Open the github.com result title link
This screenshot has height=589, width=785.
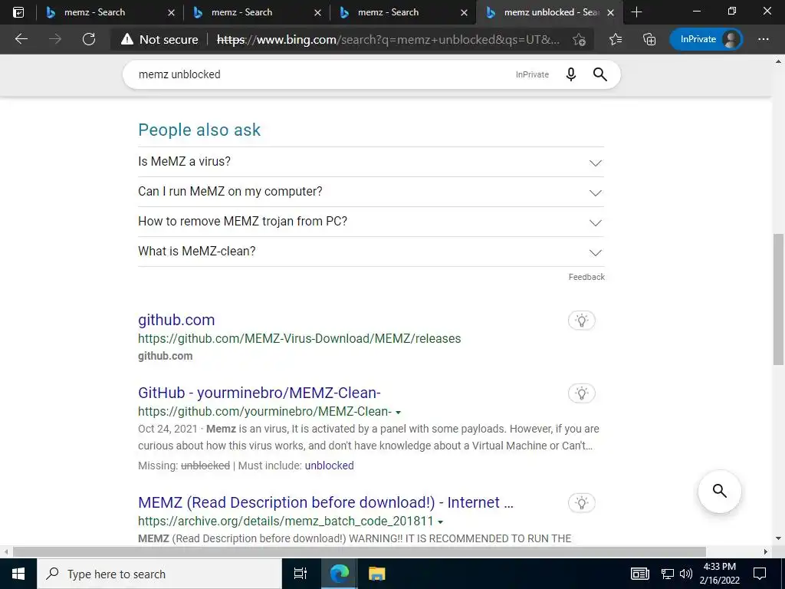176,320
